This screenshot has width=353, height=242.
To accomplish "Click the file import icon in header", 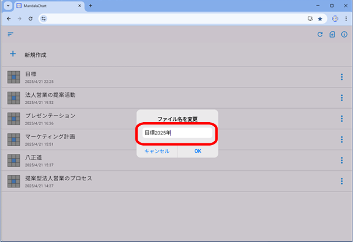I will [332, 35].
